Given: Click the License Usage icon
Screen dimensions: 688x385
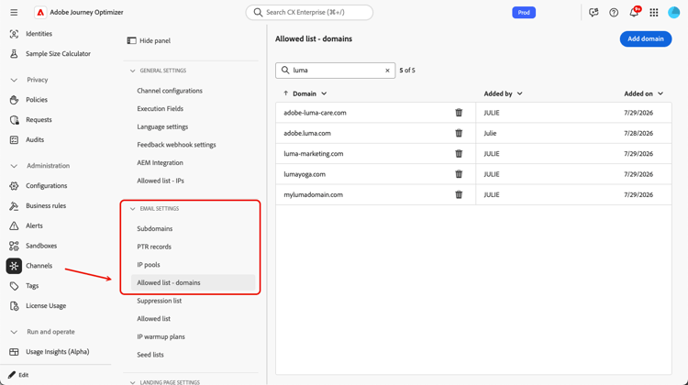Looking at the screenshot, I should (x=14, y=306).
